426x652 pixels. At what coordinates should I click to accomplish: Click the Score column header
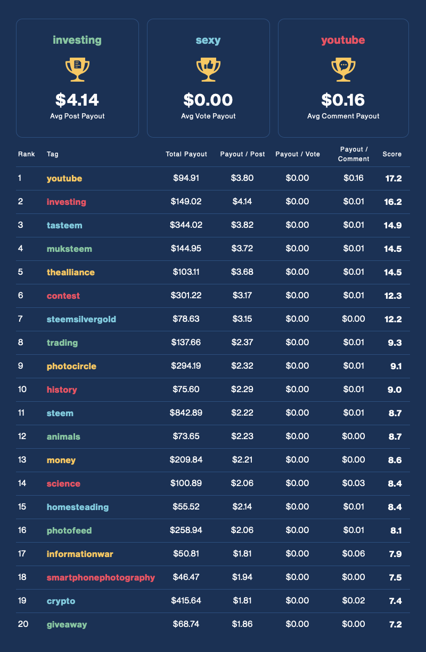(x=392, y=154)
